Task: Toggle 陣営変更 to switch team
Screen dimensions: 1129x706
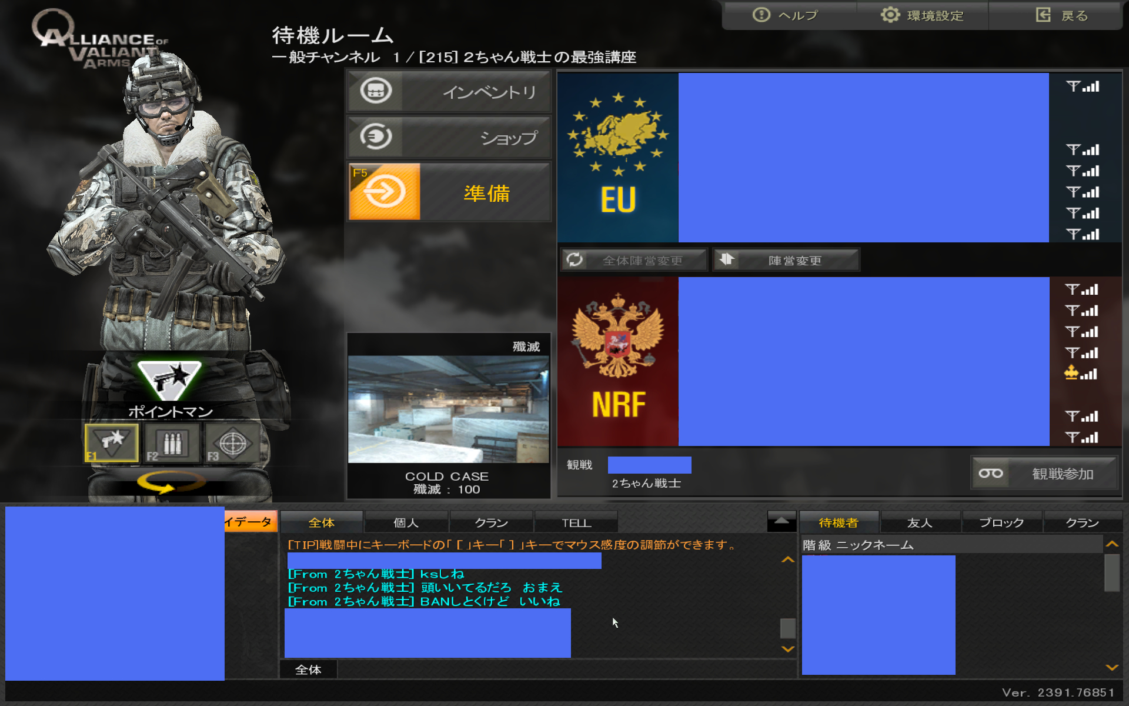Action: click(786, 260)
